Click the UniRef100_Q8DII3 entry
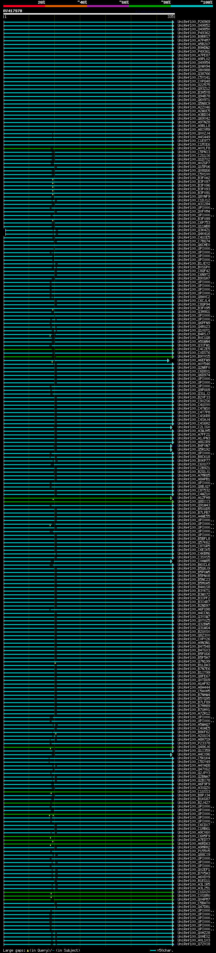Viewport: 216px width, 953px height. click(x=194, y=502)
